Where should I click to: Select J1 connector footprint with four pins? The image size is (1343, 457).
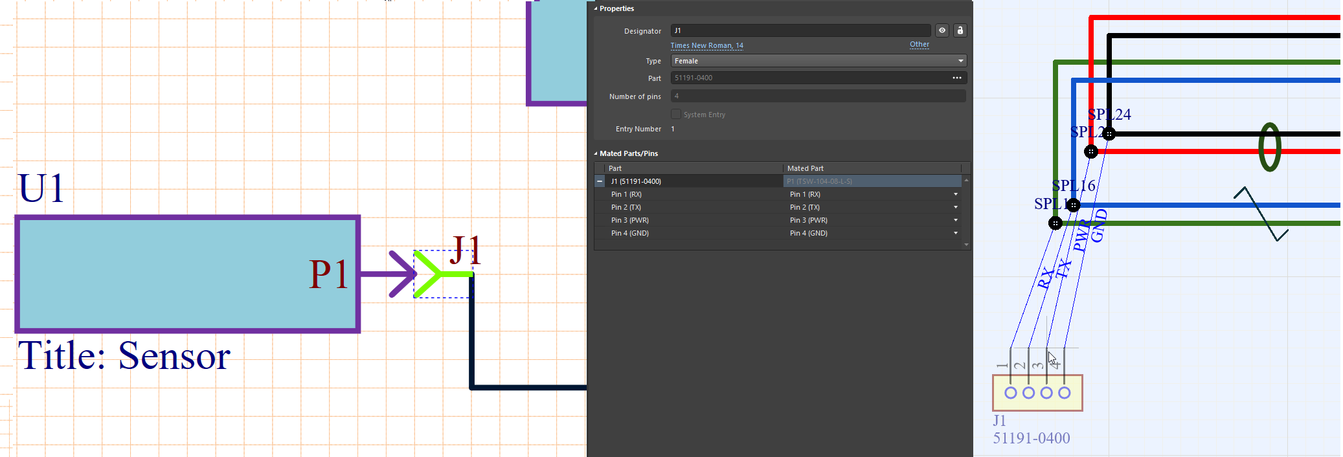tap(1037, 393)
